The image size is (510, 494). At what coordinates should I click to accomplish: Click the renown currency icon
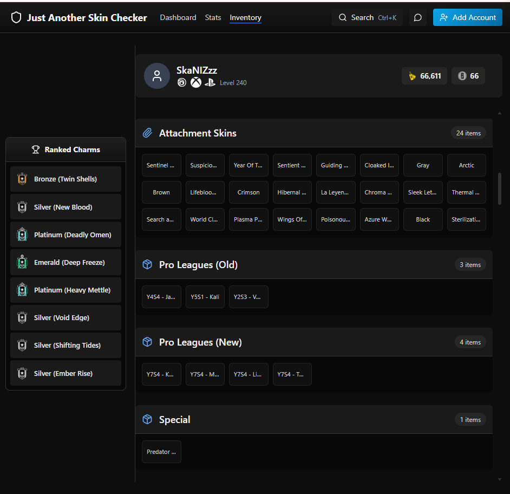[412, 76]
